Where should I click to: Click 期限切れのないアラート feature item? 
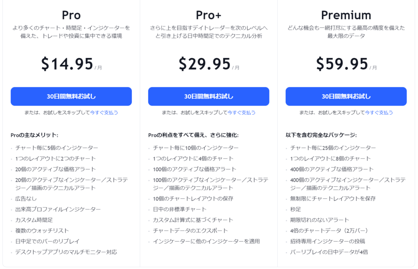[x=320, y=220]
